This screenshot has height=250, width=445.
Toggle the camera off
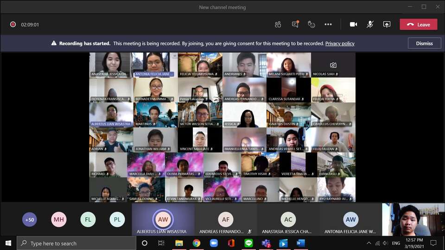(x=353, y=25)
